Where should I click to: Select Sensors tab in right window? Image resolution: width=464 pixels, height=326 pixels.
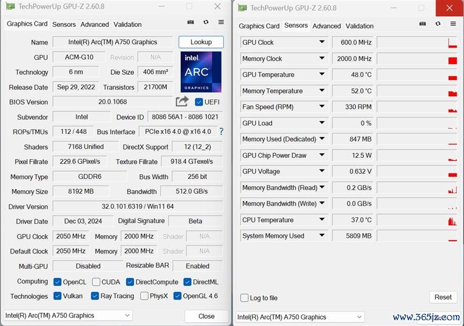[x=296, y=26]
